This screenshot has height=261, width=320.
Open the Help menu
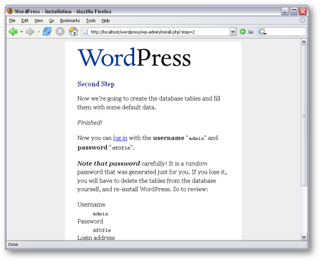pos(106,20)
